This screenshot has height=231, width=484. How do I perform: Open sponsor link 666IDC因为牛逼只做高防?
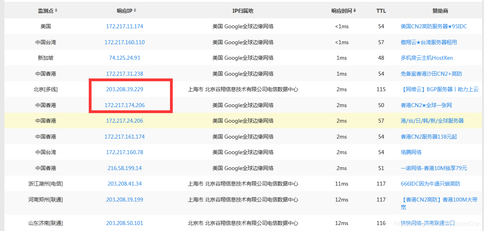(x=430, y=184)
